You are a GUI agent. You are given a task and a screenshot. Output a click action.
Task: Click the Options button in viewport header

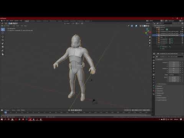pyautogui.click(x=148, y=23)
